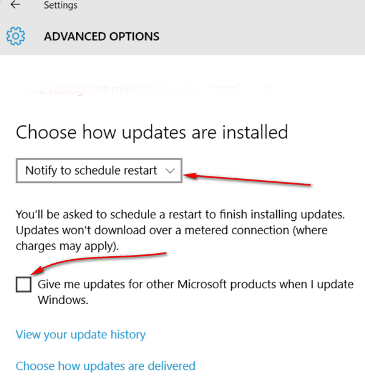
Task: Toggle via 'Give me updates for other Microsoft' label
Action: [x=195, y=284]
